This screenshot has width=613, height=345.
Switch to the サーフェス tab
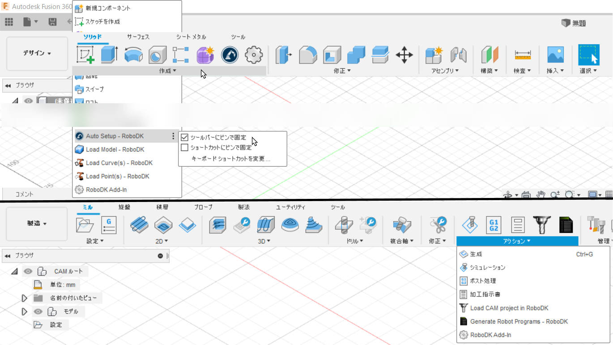138,37
